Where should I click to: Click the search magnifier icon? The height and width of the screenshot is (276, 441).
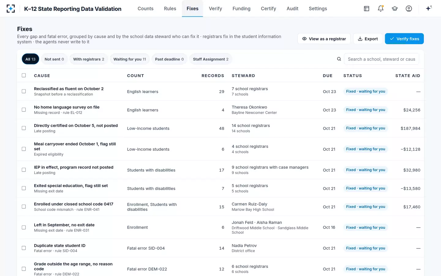point(339,59)
